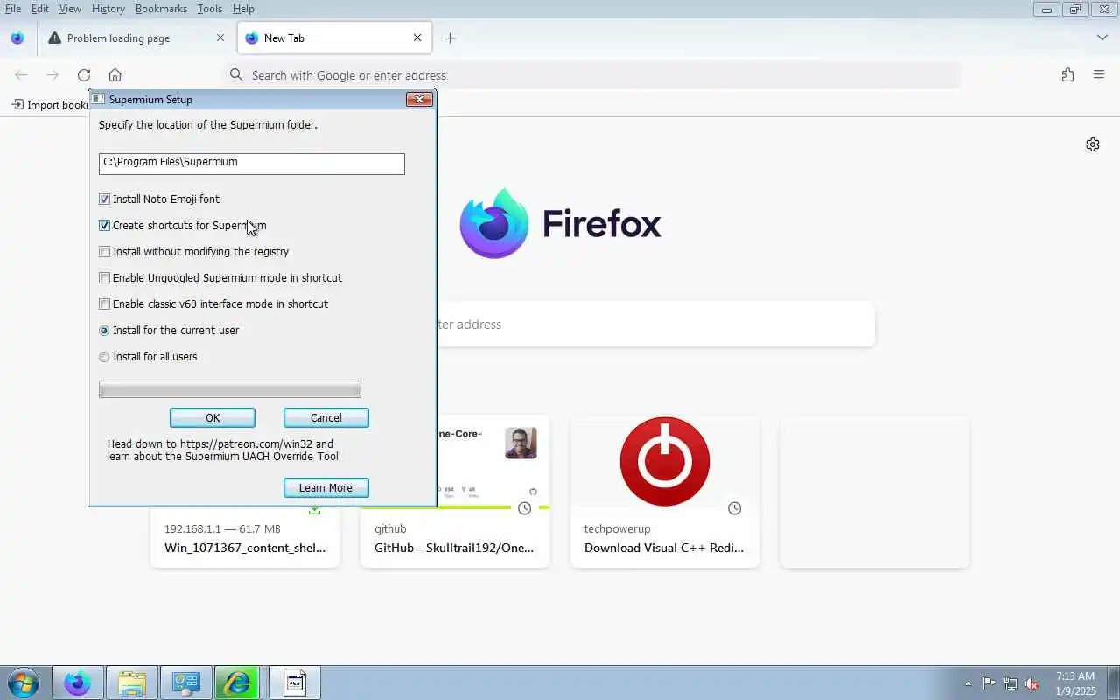Open Windows Explorer folder taskbar icon
The image size is (1120, 700).
132,682
